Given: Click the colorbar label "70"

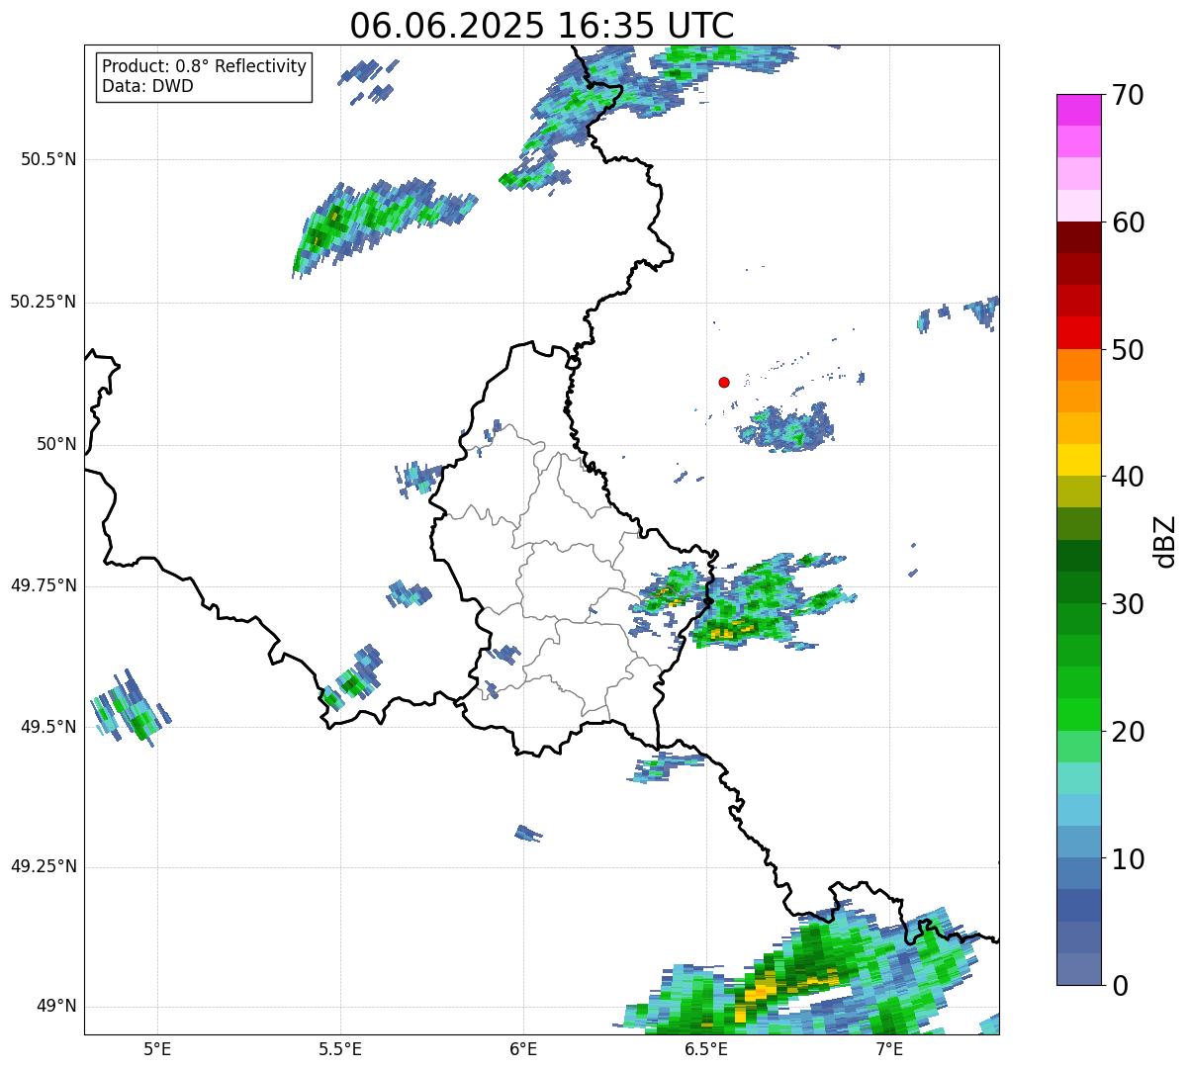Looking at the screenshot, I should (x=1128, y=95).
